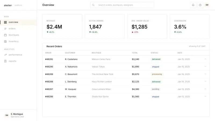Select customer L. Steinberg
This screenshot has width=215, height=121.
coord(71,82)
